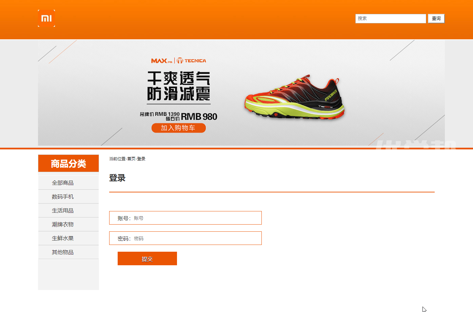Click the 加入购物车 banner button
The width and height of the screenshot is (473, 312).
tap(178, 128)
